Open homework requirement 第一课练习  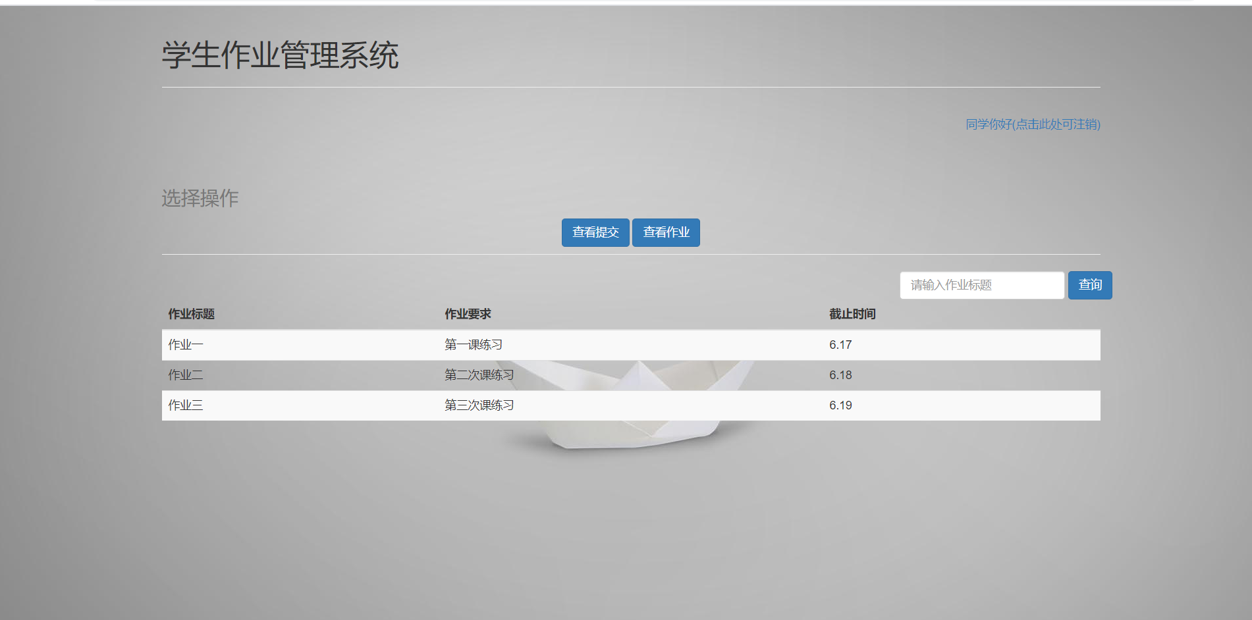click(474, 344)
